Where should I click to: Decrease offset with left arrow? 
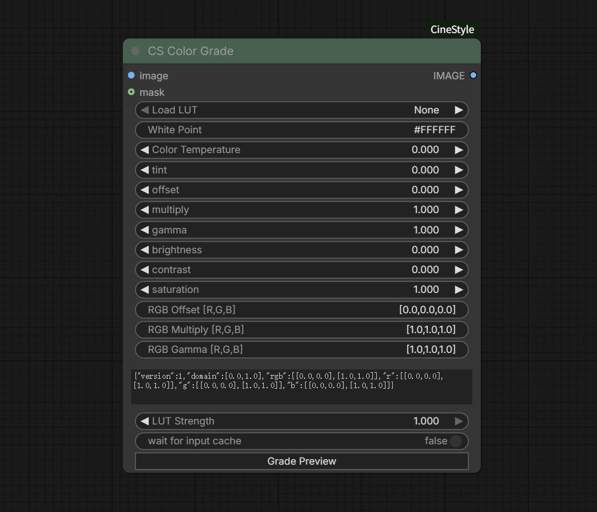144,190
